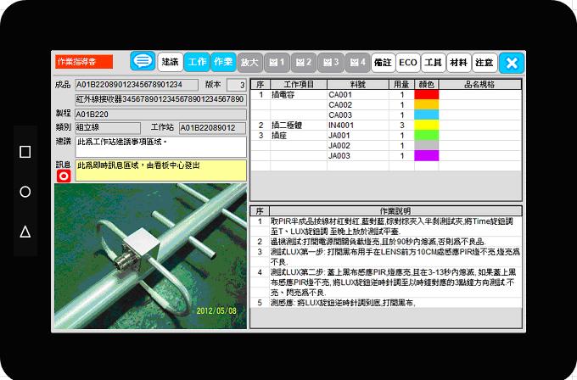Click the 品名規格 column header
Screen dimensions: 577x380
click(x=480, y=85)
